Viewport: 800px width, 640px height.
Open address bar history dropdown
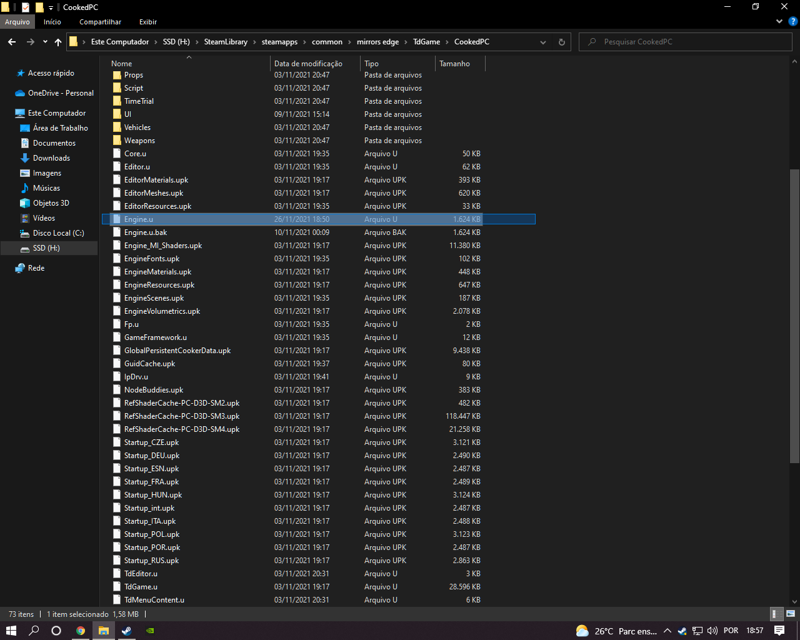543,42
